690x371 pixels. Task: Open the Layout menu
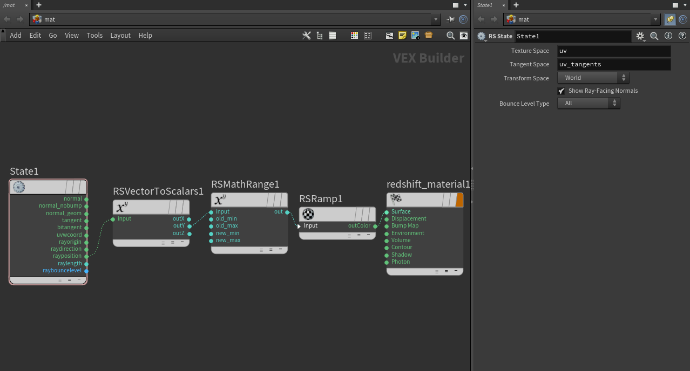coord(120,35)
